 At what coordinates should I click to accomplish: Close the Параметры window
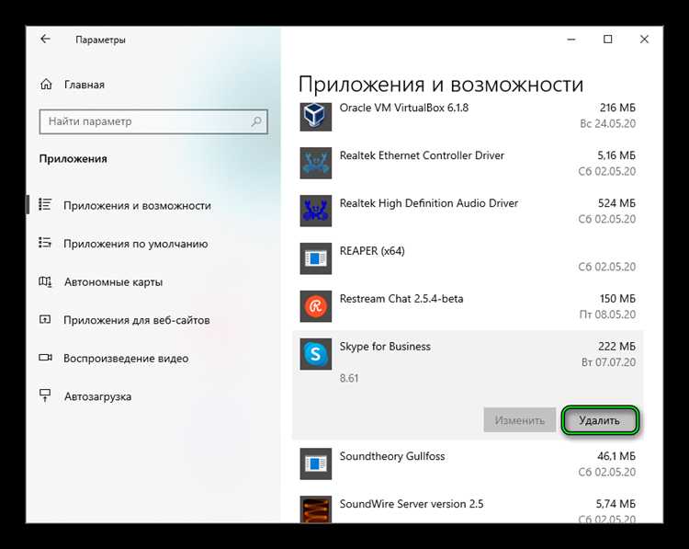click(x=644, y=40)
